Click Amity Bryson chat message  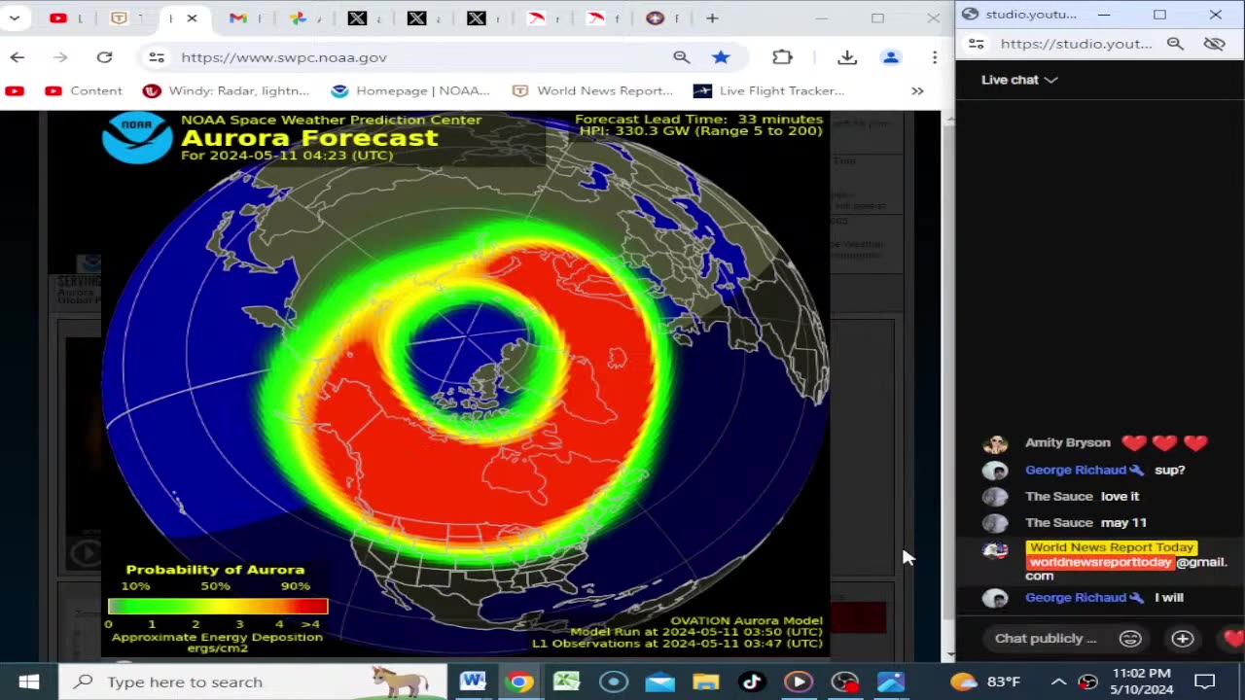pyautogui.click(x=1099, y=443)
